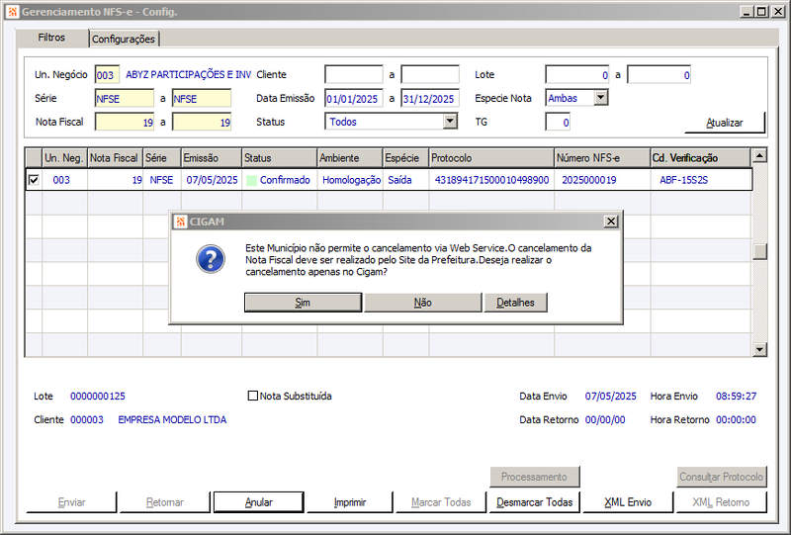Viewport: 791px width, 535px height.
Task: Click the grid vertical scrollbar thumb
Action: [759, 251]
